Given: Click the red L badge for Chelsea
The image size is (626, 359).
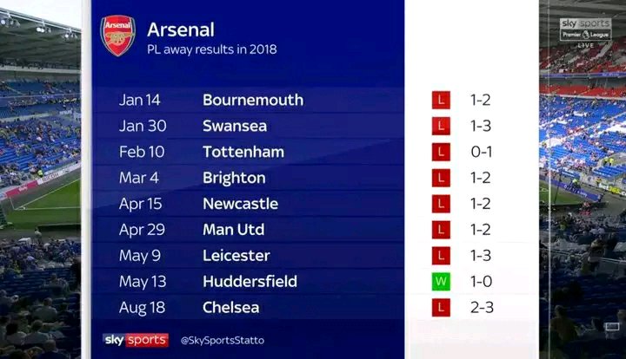Looking at the screenshot, I should point(441,308).
